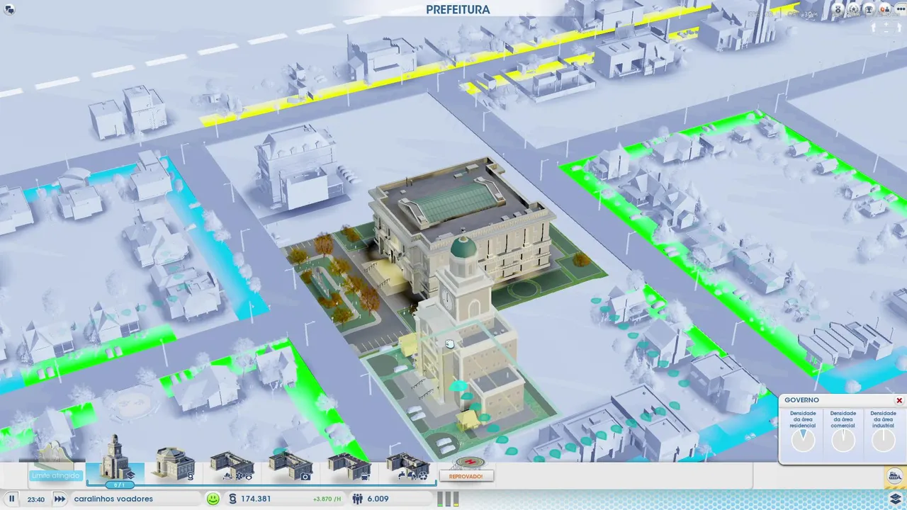Click the game clock 23:40
This screenshot has width=907, height=510.
(x=35, y=499)
